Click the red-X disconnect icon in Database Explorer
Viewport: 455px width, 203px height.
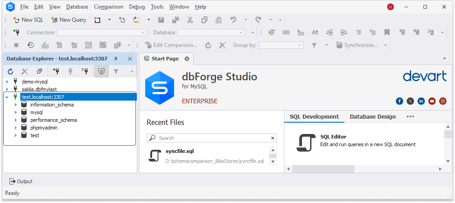click(85, 71)
